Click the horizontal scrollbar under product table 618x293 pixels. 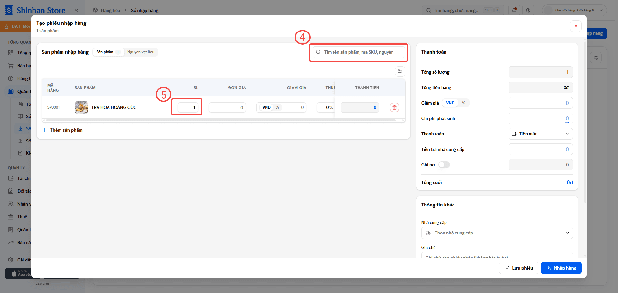tap(221, 120)
